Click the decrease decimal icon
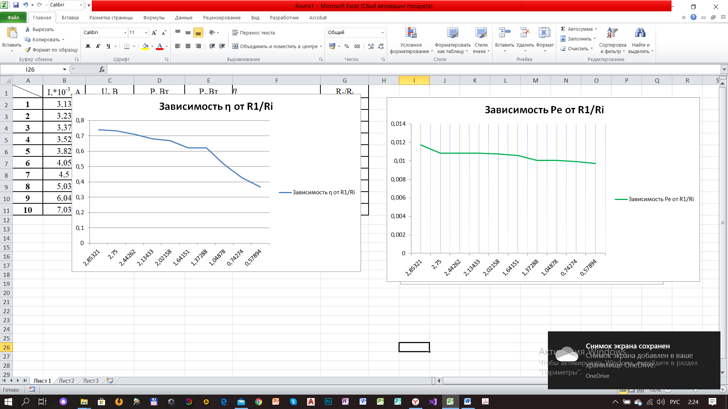The width and height of the screenshot is (728, 409). [381, 46]
